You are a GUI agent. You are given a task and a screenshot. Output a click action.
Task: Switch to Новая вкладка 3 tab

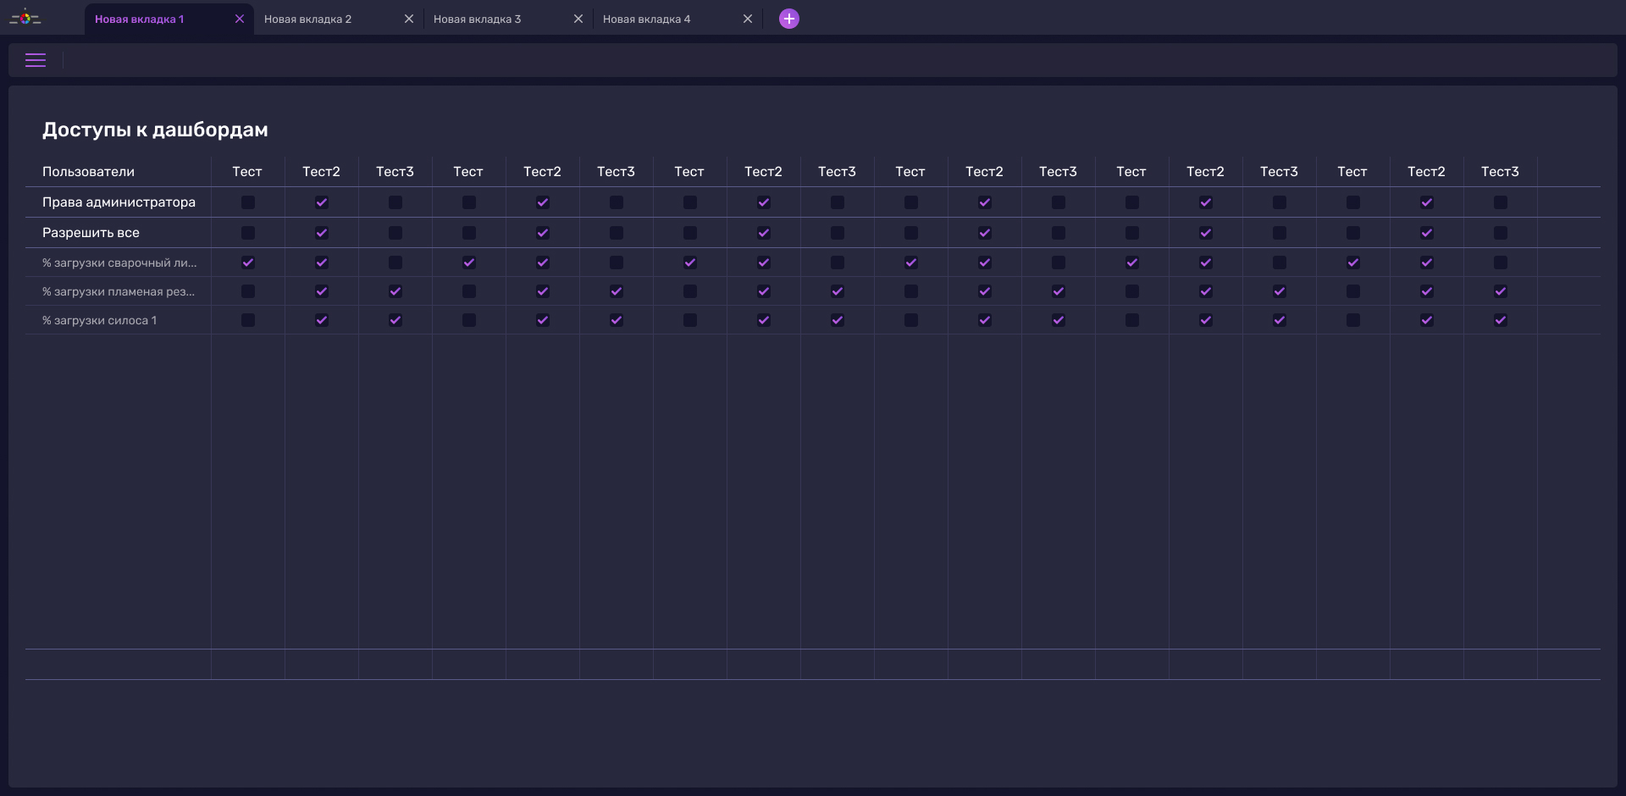coord(478,19)
